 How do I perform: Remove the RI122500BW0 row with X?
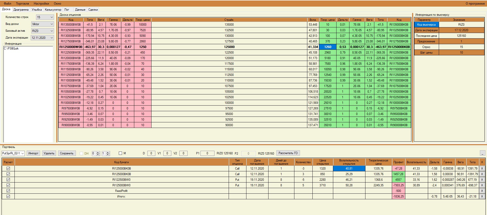[x=482, y=179]
